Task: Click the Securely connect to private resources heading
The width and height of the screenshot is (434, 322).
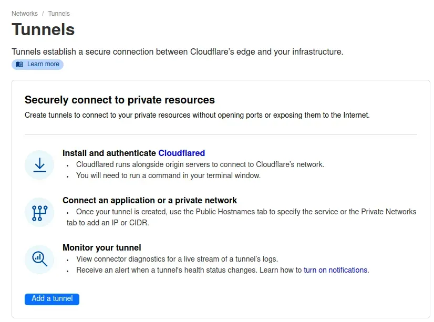Action: (x=120, y=100)
